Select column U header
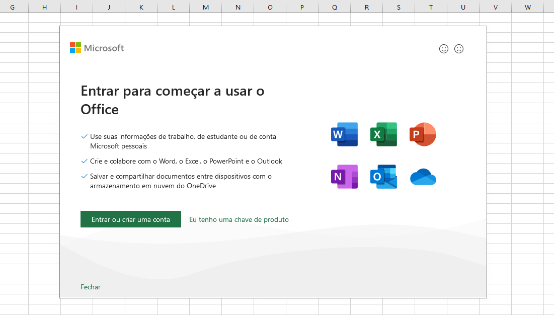 463,7
